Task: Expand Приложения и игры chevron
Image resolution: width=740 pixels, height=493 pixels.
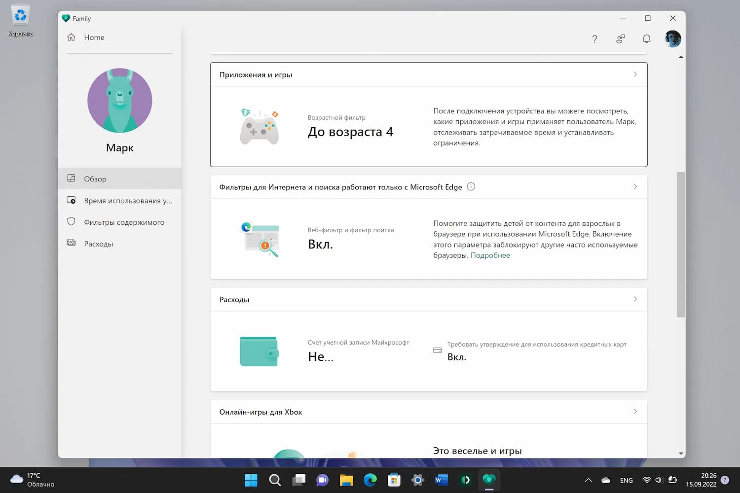Action: tap(635, 74)
